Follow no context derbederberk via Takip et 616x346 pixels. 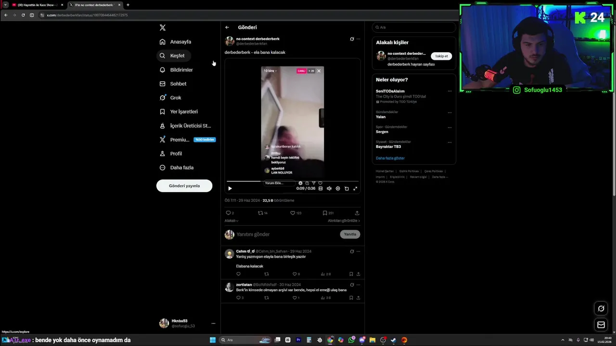tap(441, 56)
